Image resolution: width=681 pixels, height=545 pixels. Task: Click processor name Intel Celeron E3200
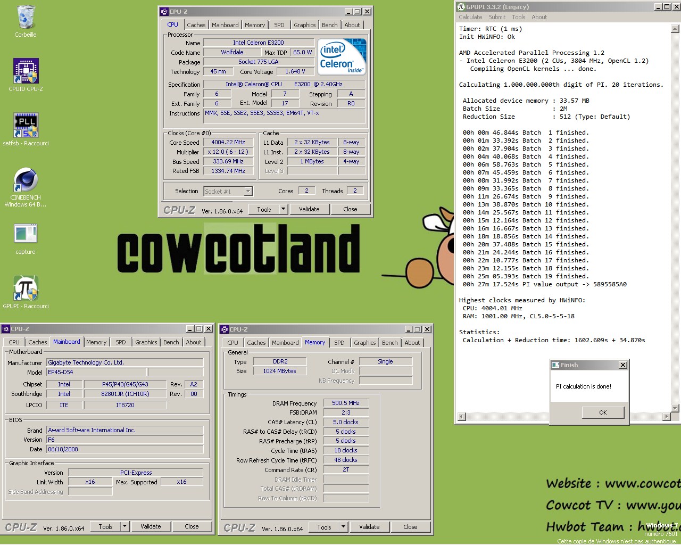[x=259, y=43]
